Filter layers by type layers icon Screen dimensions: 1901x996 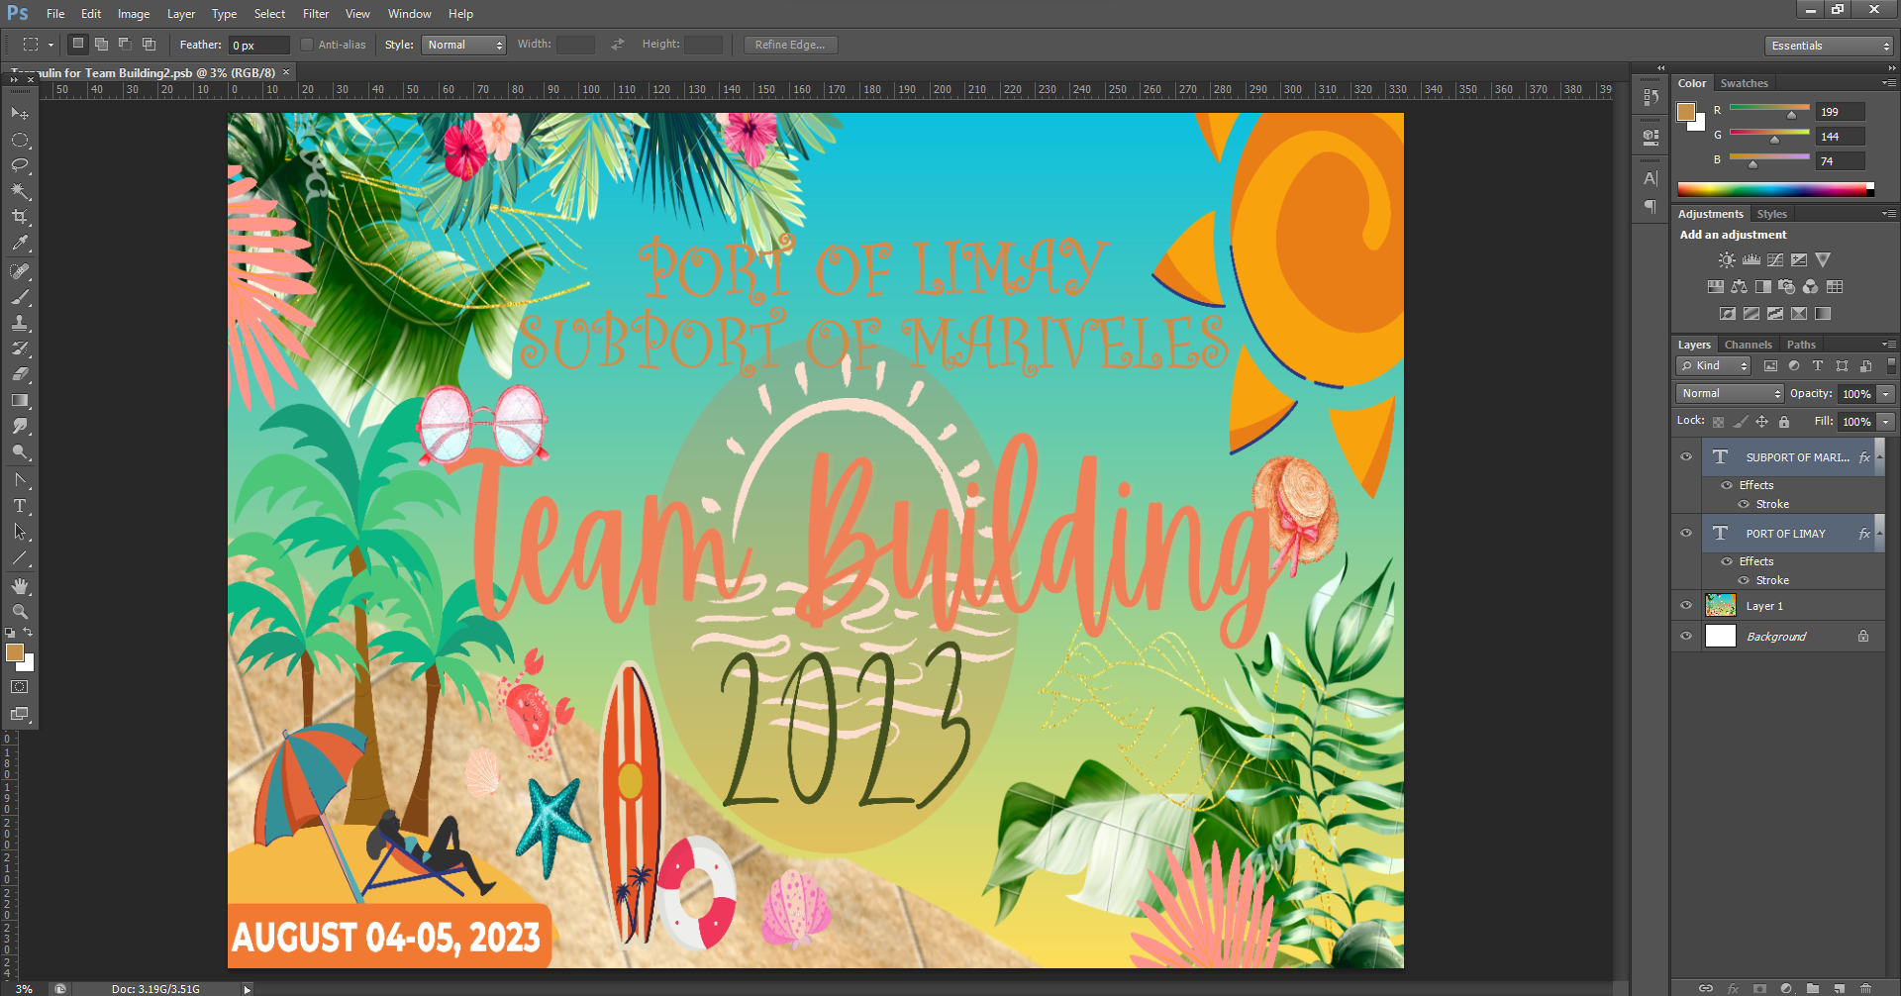[x=1818, y=366]
